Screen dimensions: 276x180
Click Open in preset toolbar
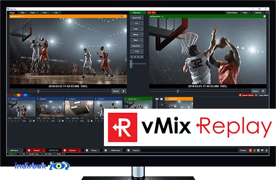pyautogui.click(x=33, y=12)
